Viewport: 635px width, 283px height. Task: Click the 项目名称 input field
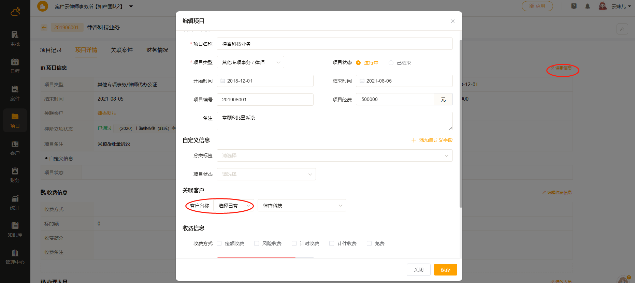point(334,44)
